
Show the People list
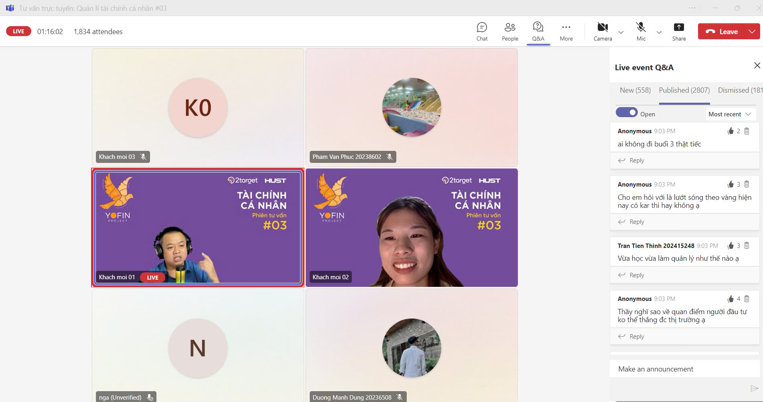(x=510, y=32)
